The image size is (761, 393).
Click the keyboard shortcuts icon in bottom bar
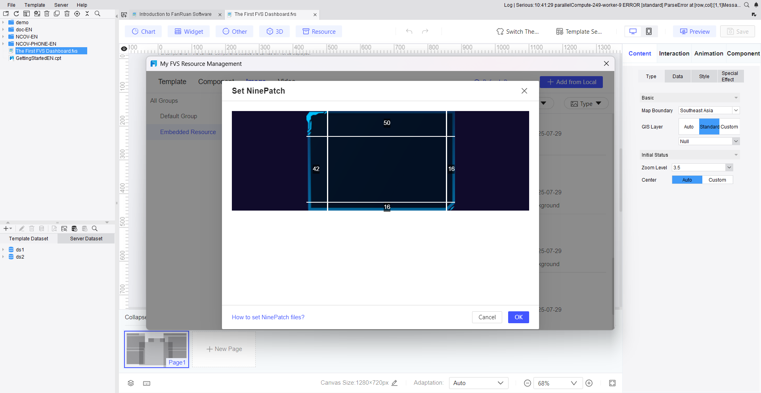[147, 383]
